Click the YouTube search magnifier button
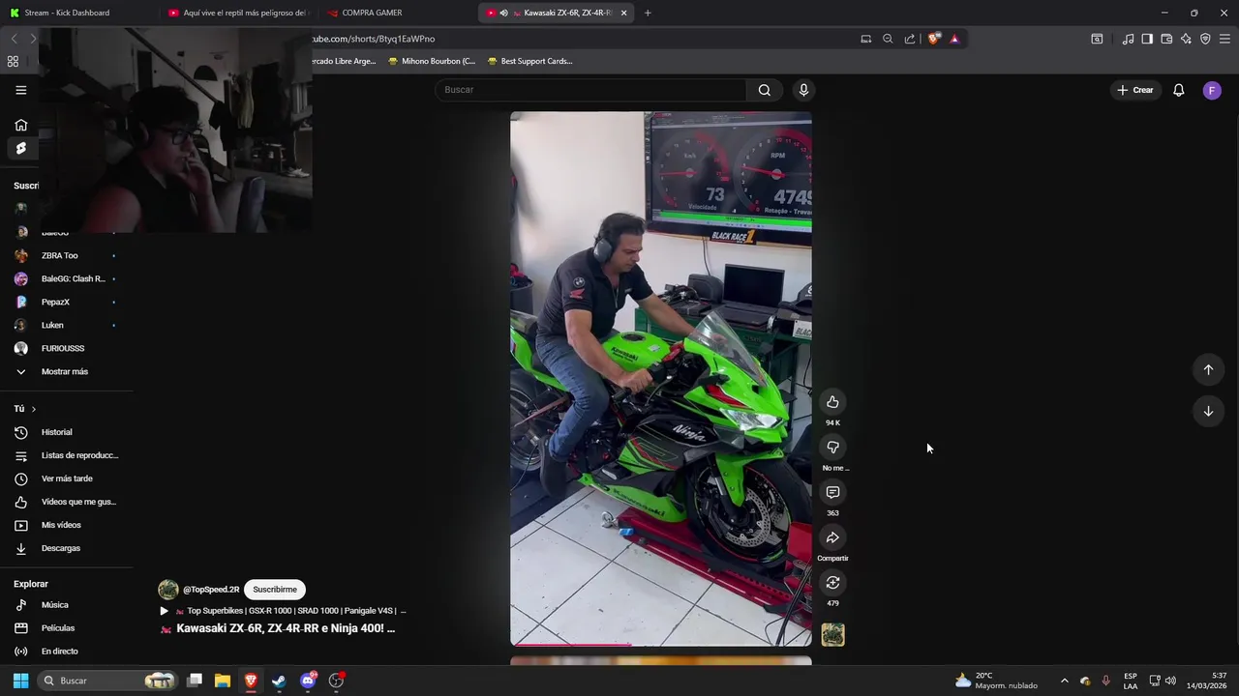Image resolution: width=1239 pixels, height=696 pixels. (x=765, y=90)
